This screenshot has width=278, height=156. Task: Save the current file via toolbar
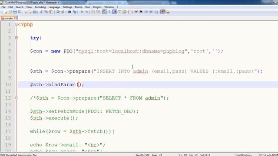coord(15,12)
